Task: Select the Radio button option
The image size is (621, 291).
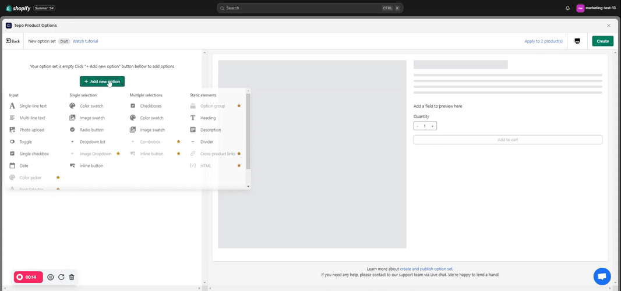Action: [86, 130]
